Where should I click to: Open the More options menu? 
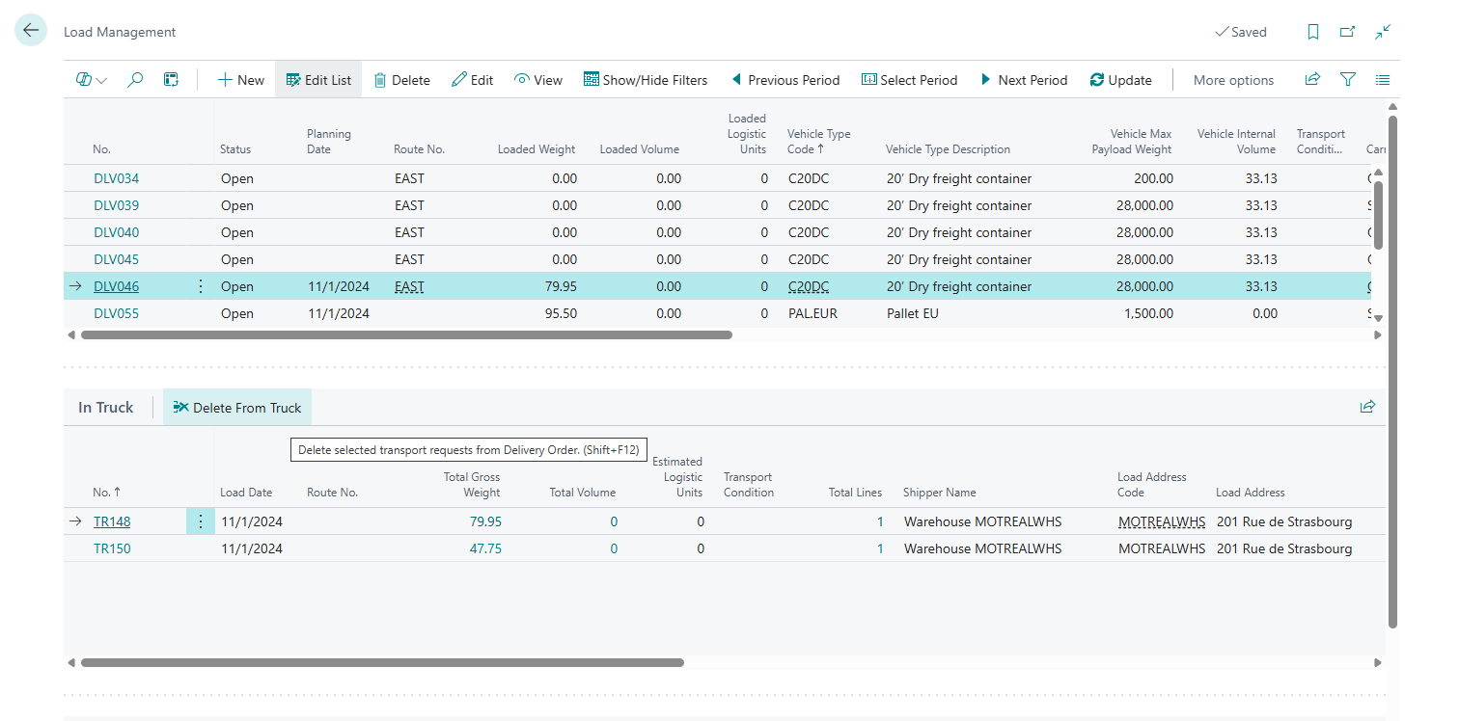(x=1233, y=80)
